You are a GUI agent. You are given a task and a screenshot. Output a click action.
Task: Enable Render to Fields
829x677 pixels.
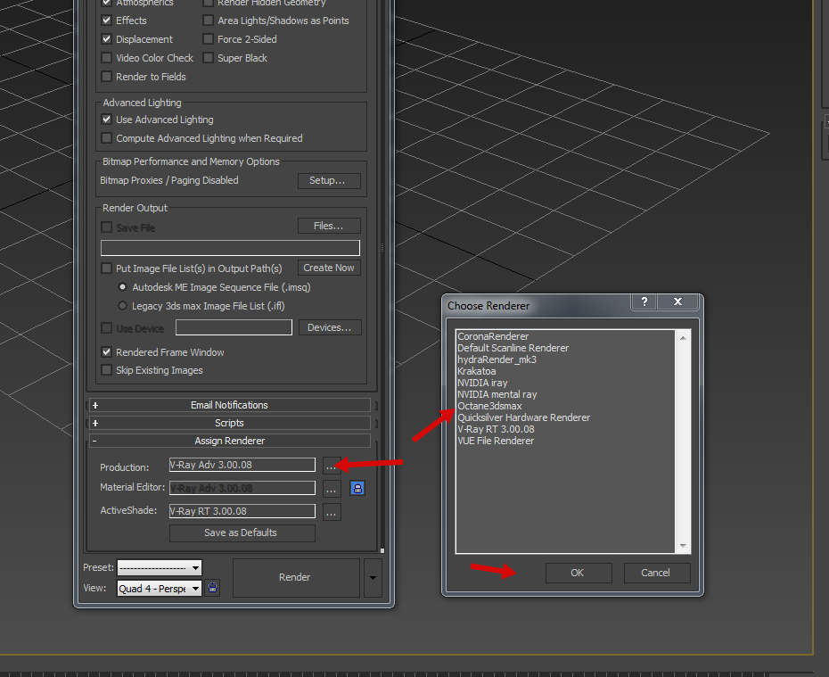click(106, 76)
